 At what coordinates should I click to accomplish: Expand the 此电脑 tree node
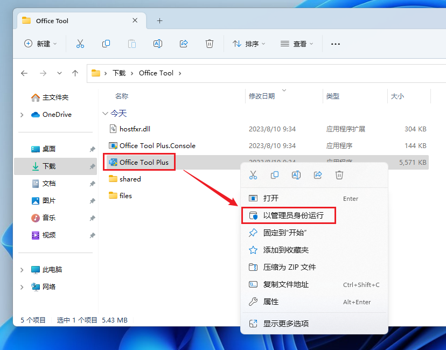22,270
